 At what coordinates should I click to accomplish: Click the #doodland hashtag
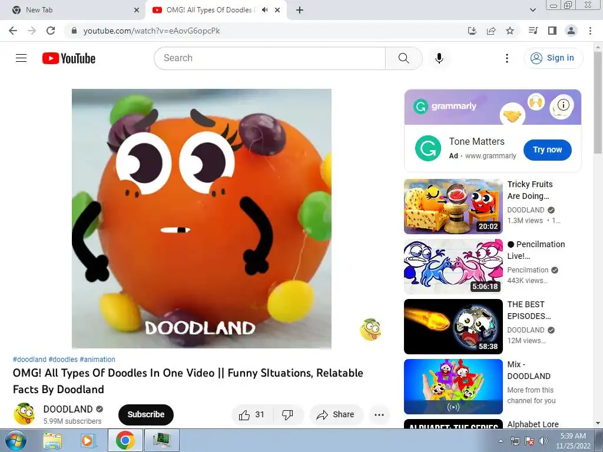tap(29, 360)
